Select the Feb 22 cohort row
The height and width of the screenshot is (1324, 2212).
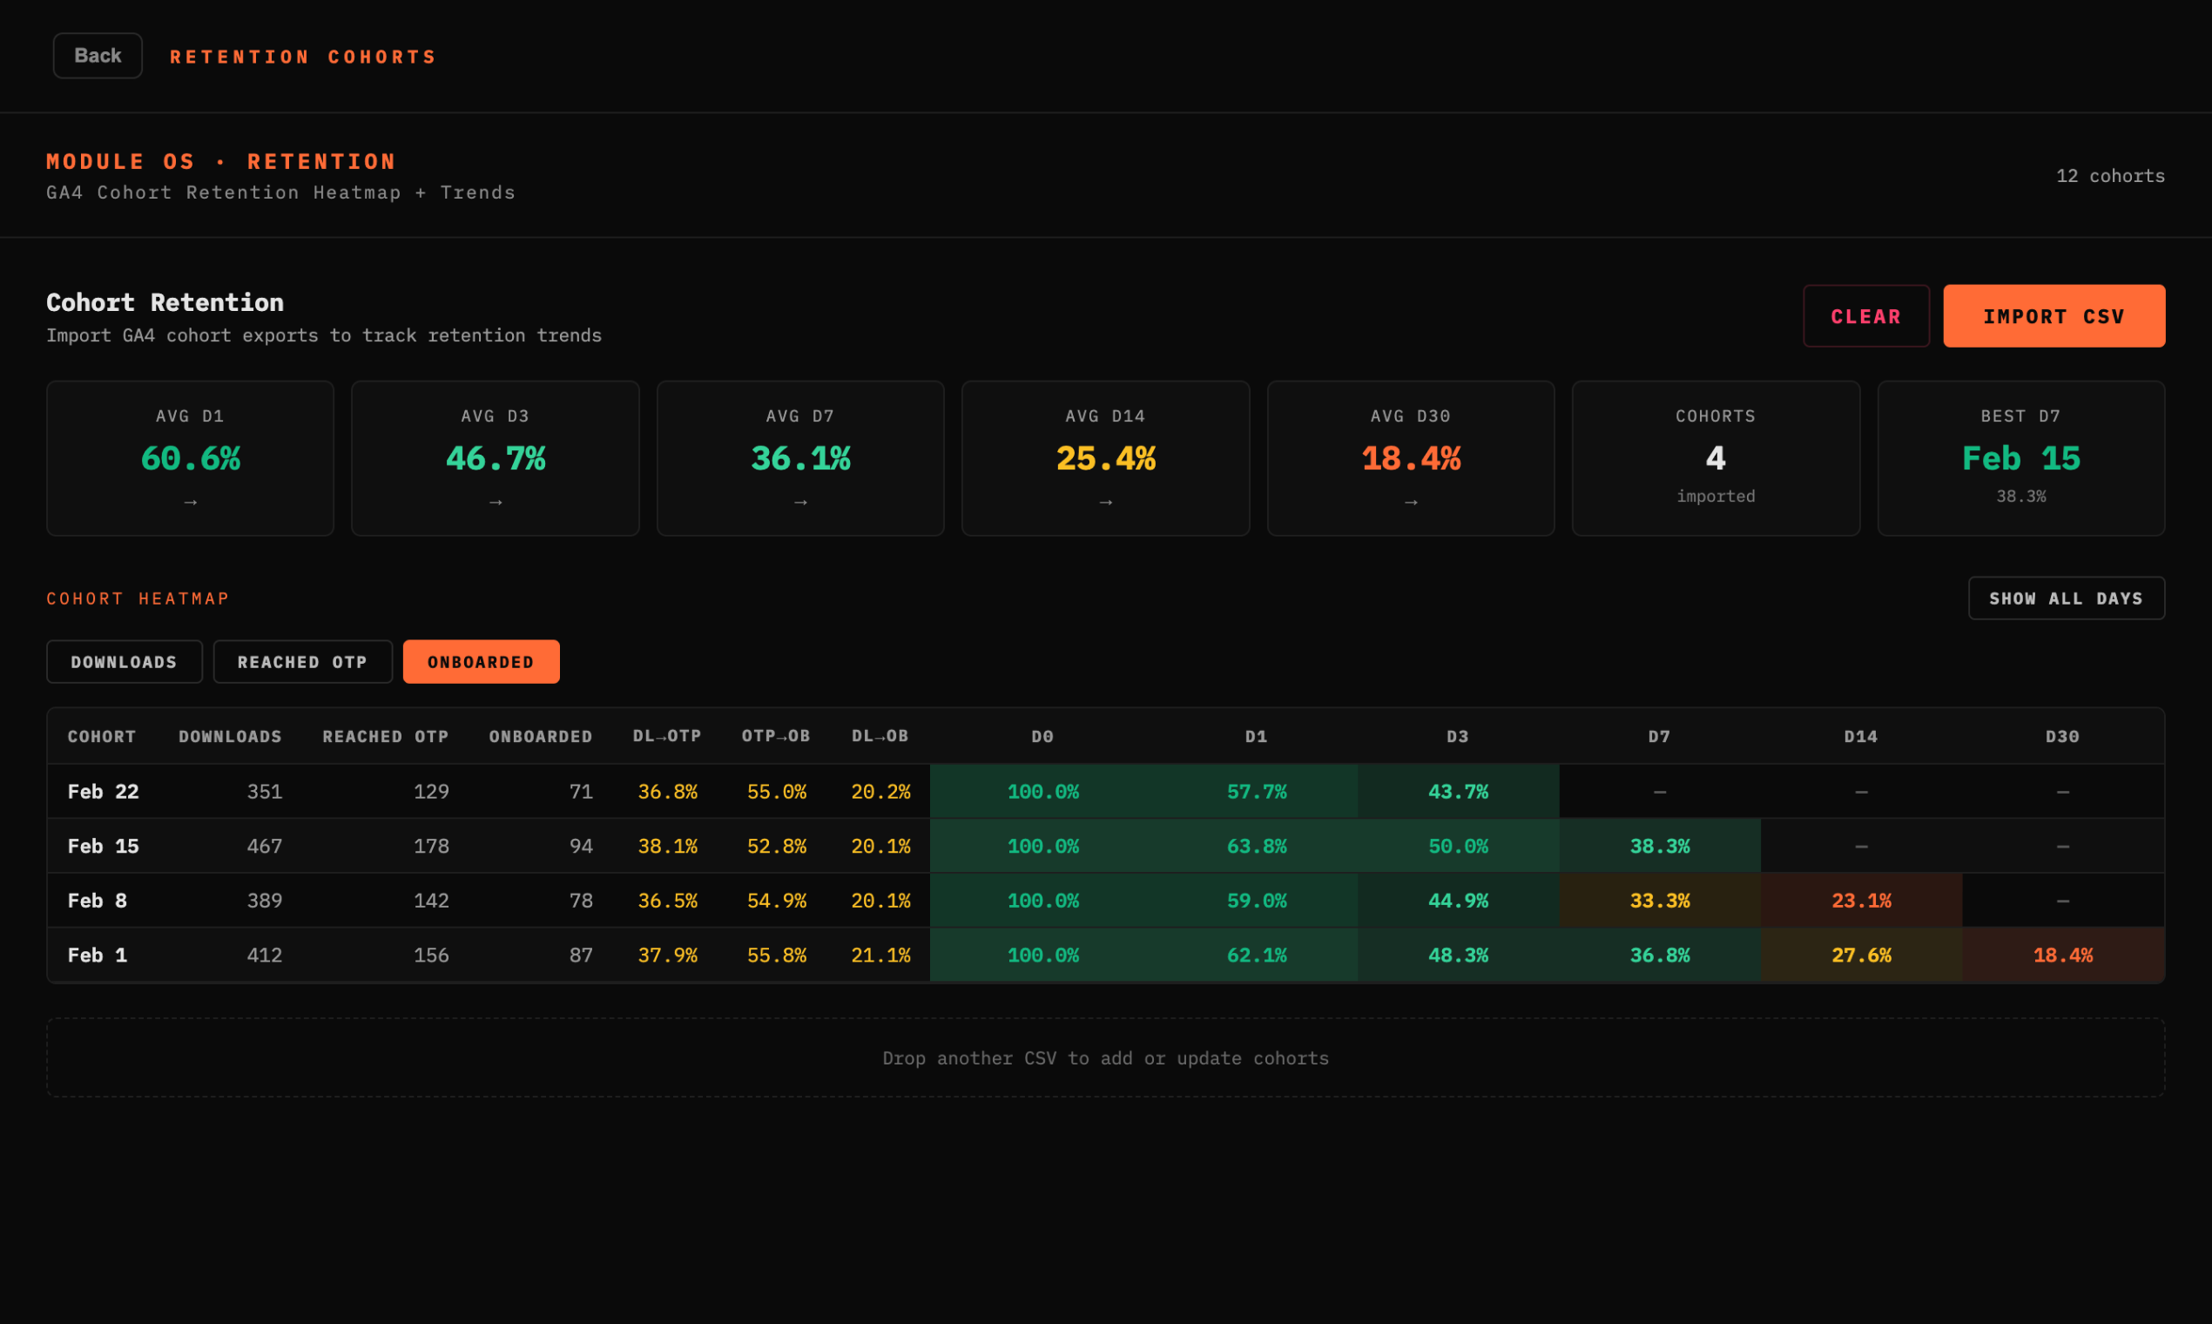point(104,792)
